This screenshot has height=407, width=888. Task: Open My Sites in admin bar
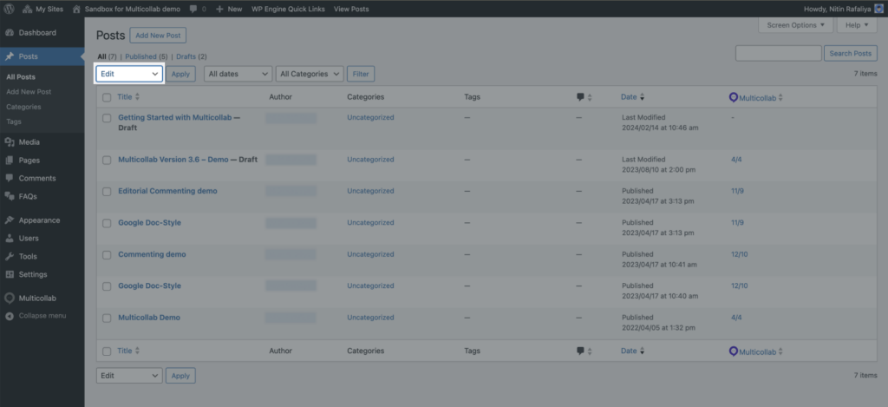tap(43, 9)
